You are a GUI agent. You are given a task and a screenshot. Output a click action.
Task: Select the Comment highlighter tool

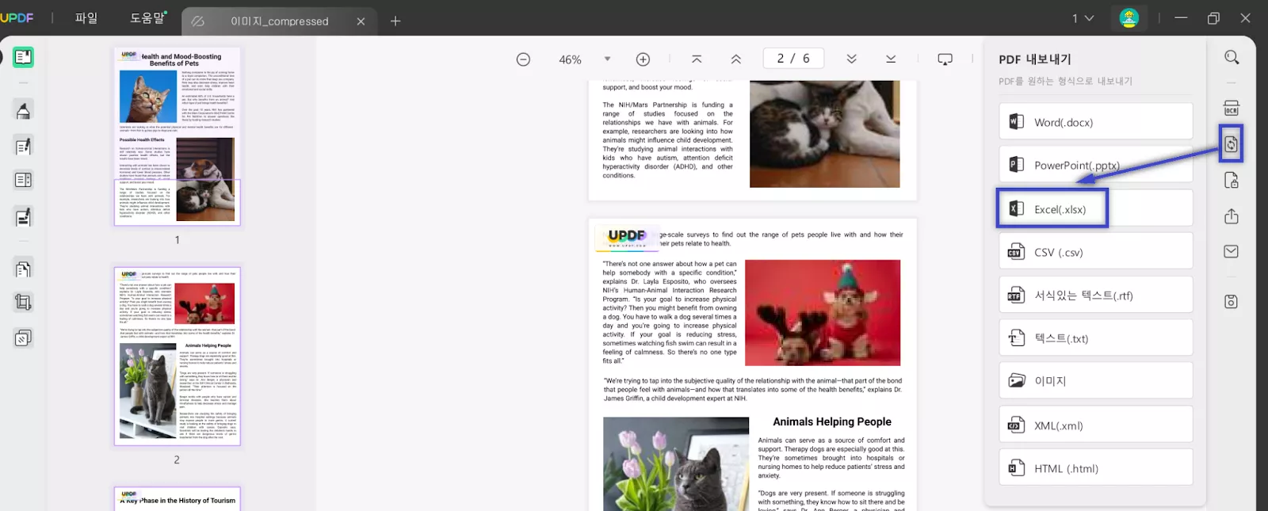[23, 111]
